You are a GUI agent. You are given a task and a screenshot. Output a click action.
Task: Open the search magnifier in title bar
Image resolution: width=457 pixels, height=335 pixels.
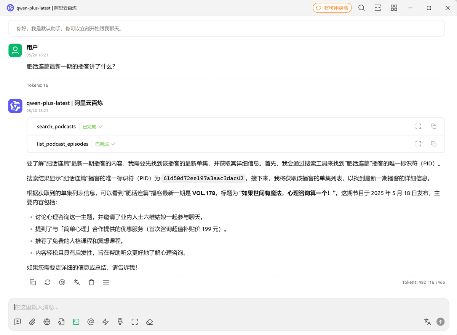pos(361,8)
